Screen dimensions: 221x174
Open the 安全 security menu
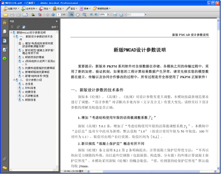[x=58, y=8]
